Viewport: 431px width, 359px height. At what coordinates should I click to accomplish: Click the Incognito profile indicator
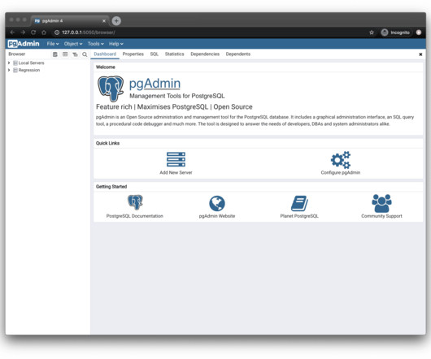pos(396,32)
